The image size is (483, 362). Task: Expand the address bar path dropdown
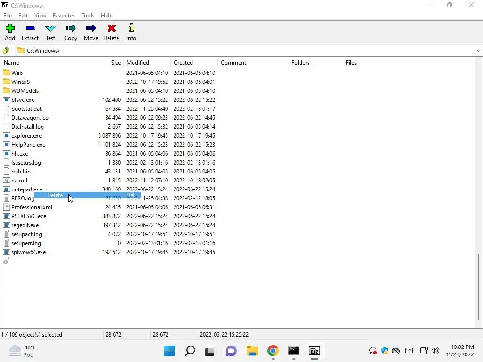tap(478, 50)
